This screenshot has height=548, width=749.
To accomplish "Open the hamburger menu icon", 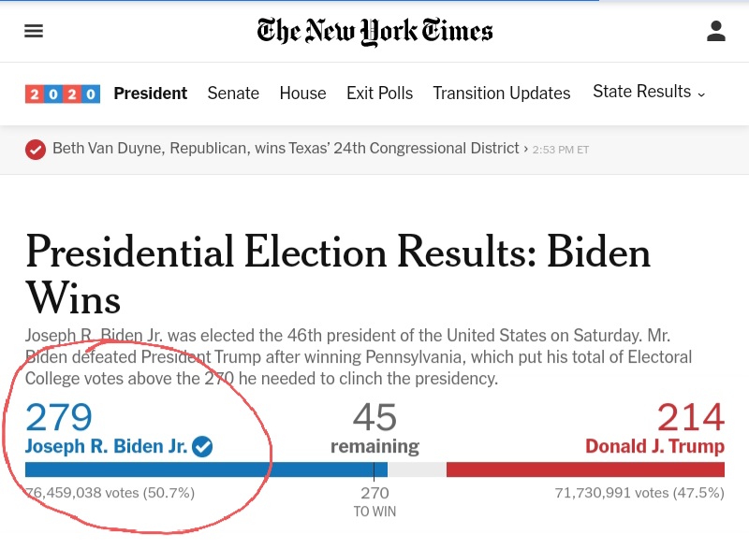I will click(34, 31).
